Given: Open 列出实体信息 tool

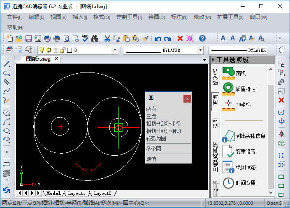Looking at the screenshot, I should 244,136.
